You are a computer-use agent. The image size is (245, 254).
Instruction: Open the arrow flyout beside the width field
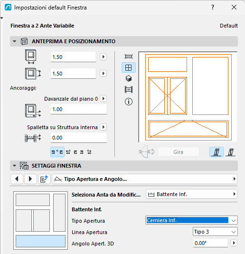point(103,57)
